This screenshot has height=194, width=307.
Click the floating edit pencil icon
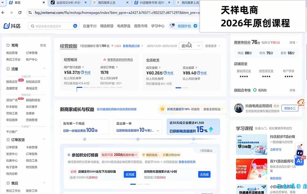click(299, 147)
